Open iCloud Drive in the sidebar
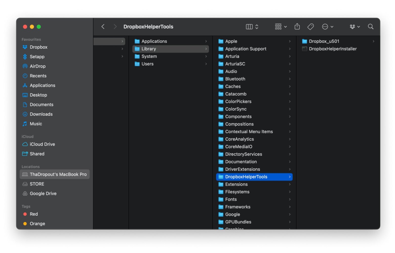Image resolution: width=395 pixels, height=253 pixels. pyautogui.click(x=42, y=144)
